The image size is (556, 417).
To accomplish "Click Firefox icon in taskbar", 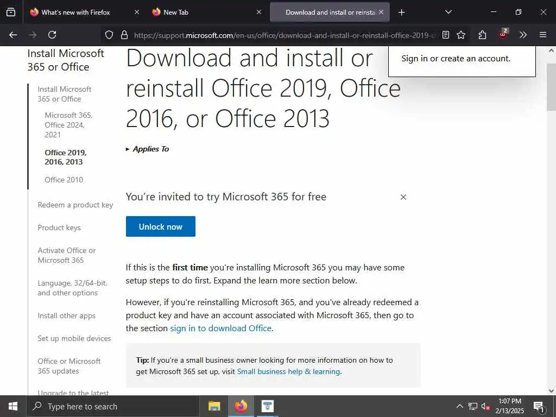I will (x=241, y=406).
